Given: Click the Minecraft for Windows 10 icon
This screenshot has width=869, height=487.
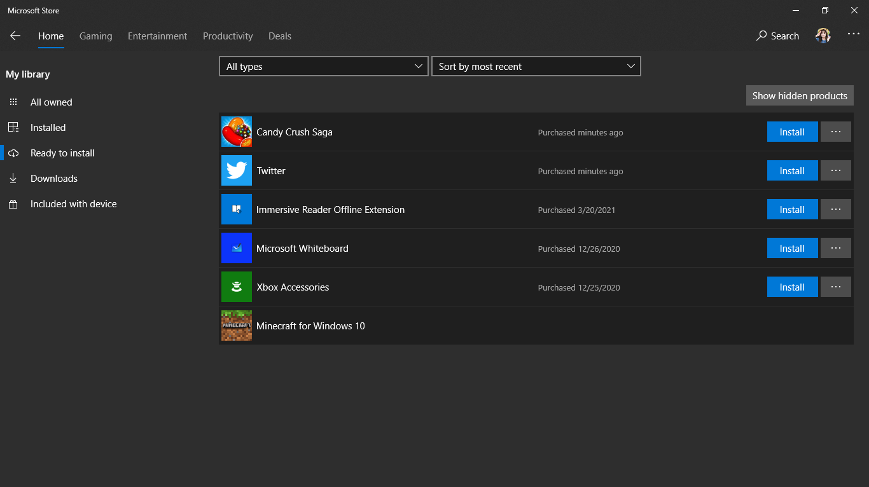Looking at the screenshot, I should [x=237, y=326].
